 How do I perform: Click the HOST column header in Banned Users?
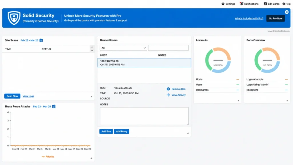(104, 55)
